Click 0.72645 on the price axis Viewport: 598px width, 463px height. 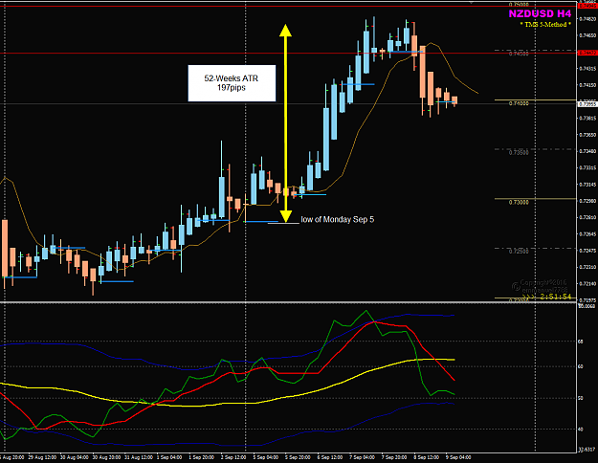tap(587, 234)
